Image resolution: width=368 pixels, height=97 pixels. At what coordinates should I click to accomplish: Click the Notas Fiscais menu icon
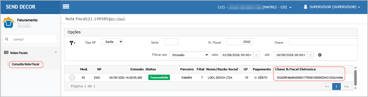tap(6, 53)
